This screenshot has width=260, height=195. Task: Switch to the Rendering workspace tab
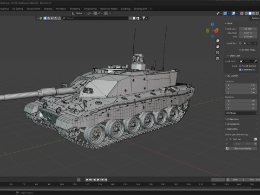point(75,9)
